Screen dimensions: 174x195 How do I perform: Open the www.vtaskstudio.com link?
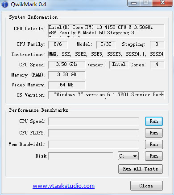63,186
